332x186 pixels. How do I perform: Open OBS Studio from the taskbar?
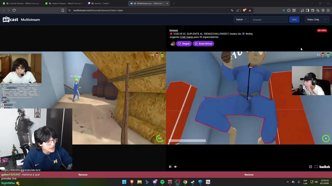point(178,182)
